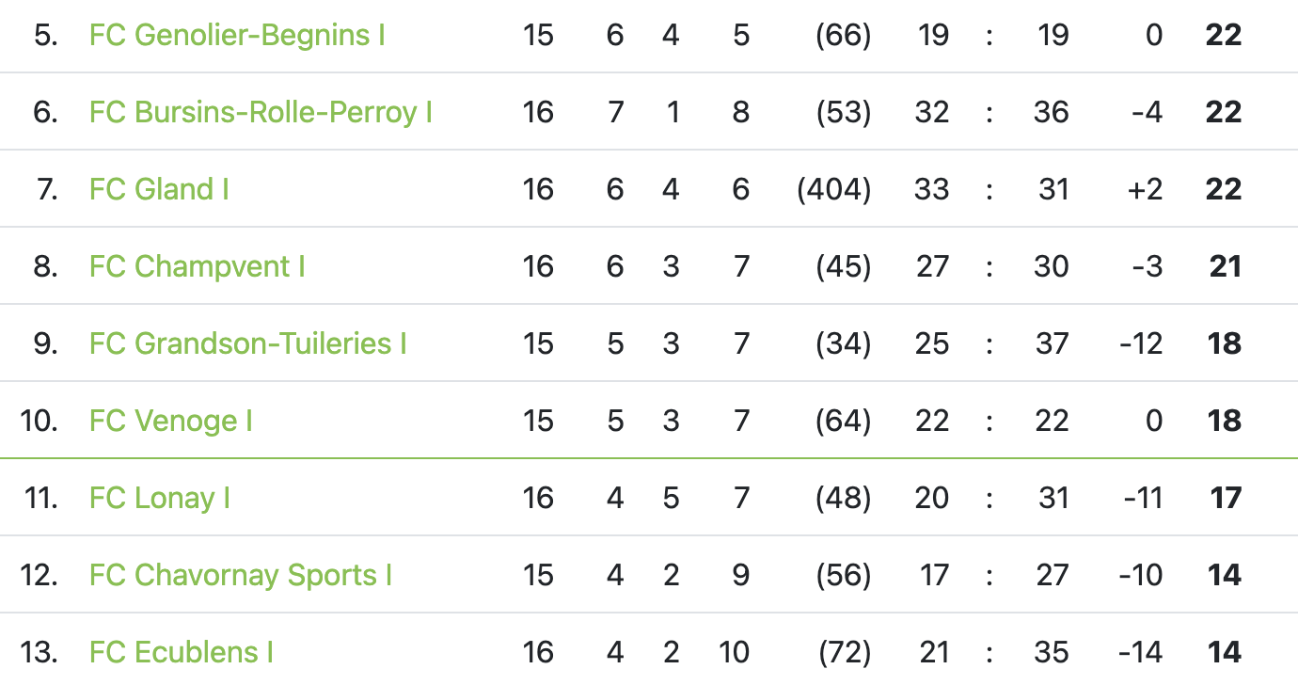Click the (66) value in Genolier-Begnins row

pos(843,35)
